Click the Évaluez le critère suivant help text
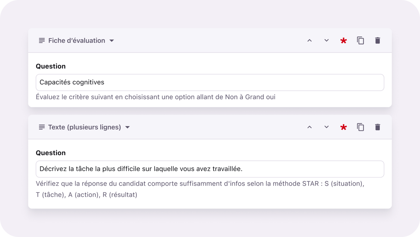 pyautogui.click(x=155, y=97)
